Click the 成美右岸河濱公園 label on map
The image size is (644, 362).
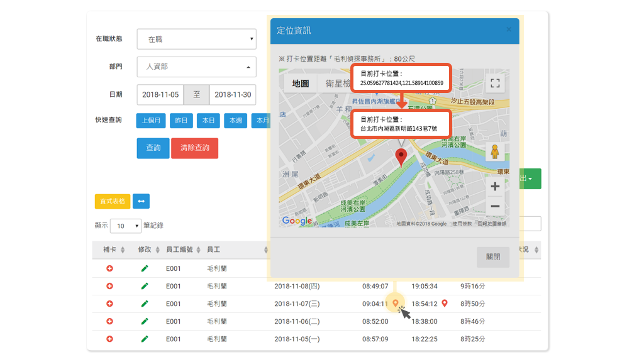point(352,206)
